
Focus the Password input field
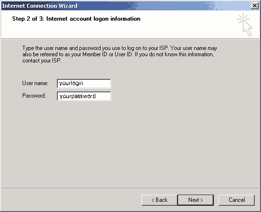(x=84, y=96)
